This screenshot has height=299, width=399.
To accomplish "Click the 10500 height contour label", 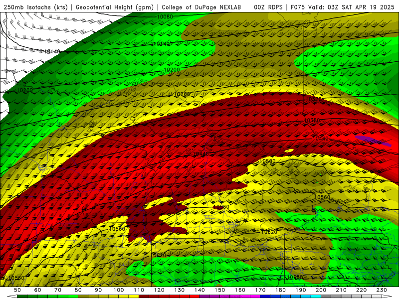I will (x=267, y=161).
